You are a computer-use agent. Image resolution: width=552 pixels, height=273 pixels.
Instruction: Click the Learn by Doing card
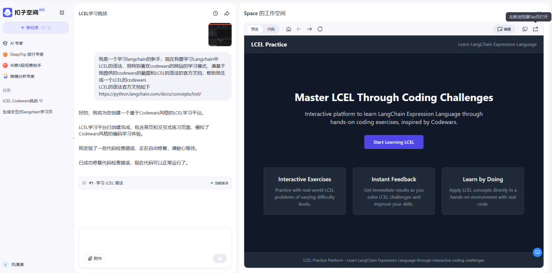(x=482, y=191)
